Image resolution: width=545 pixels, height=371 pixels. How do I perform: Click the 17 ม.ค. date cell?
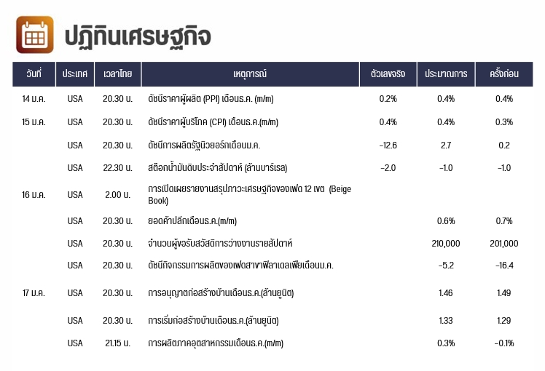(34, 293)
